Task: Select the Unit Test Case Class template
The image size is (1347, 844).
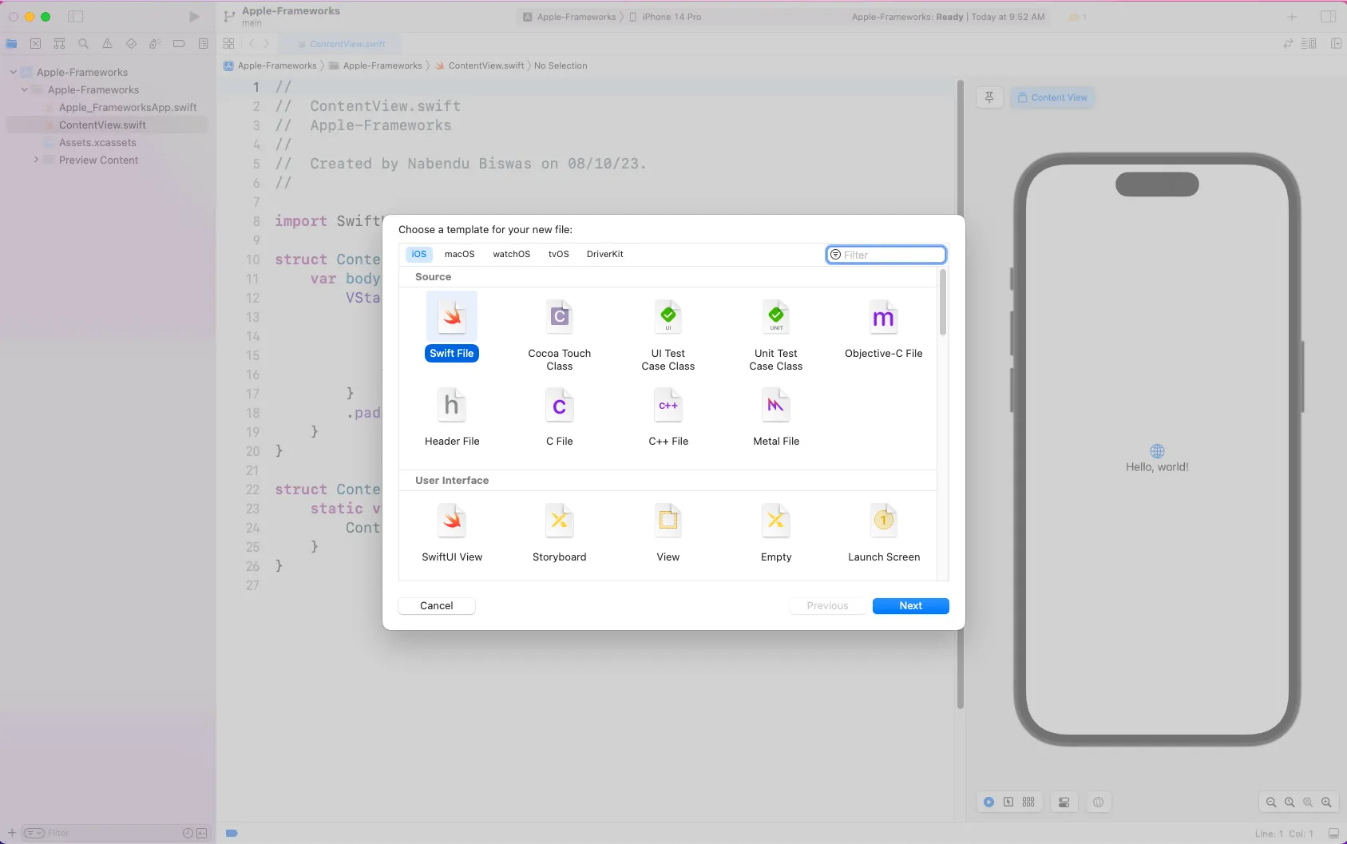Action: pos(776,335)
